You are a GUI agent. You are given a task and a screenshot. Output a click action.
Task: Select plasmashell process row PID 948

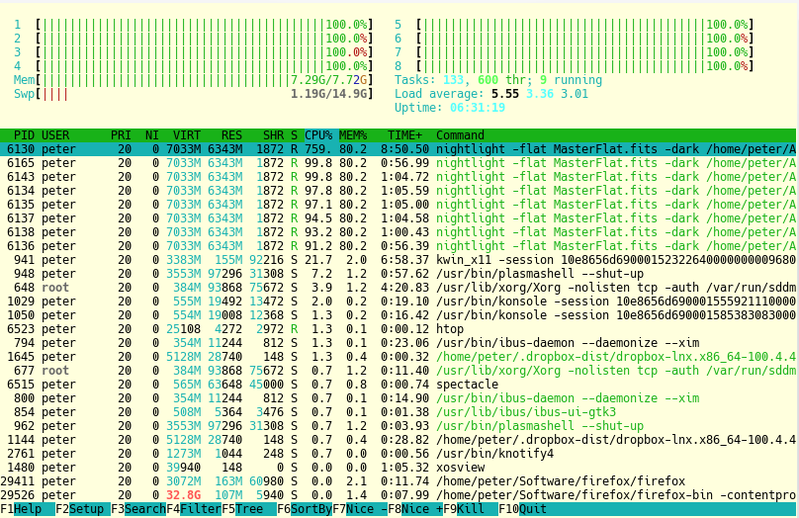coord(398,274)
